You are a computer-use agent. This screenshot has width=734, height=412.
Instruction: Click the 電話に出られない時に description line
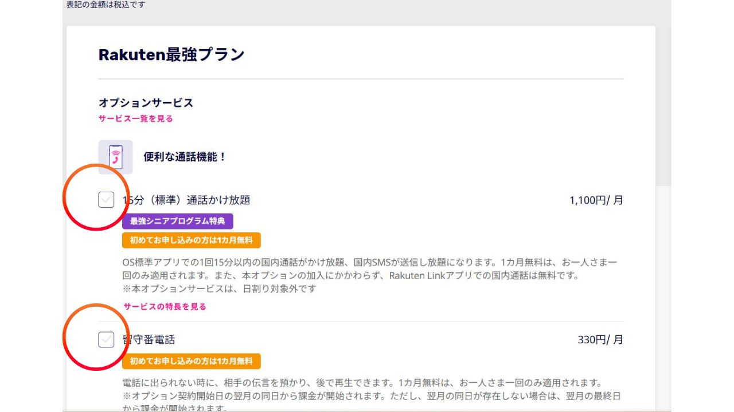click(361, 383)
